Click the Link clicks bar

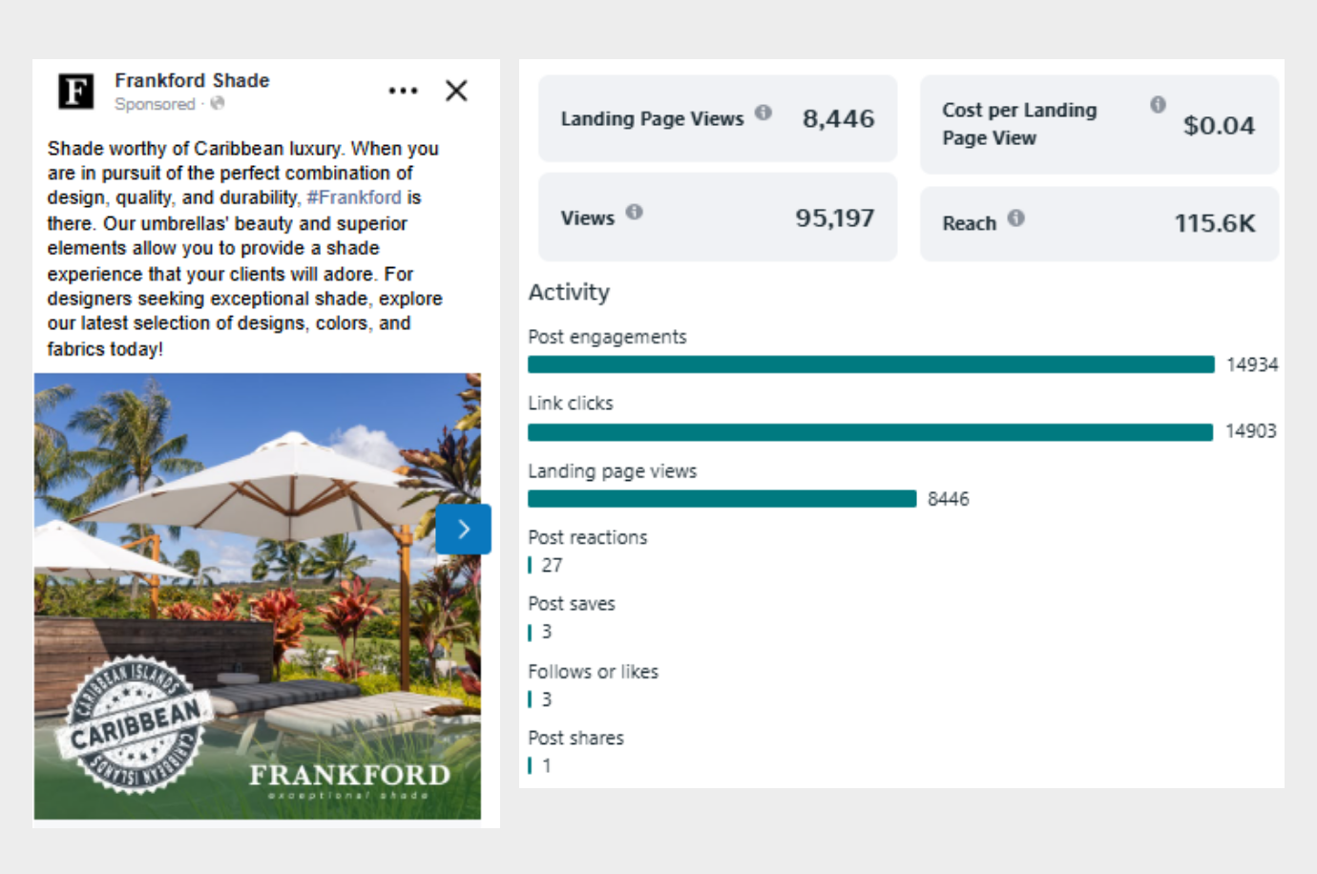coord(869,432)
